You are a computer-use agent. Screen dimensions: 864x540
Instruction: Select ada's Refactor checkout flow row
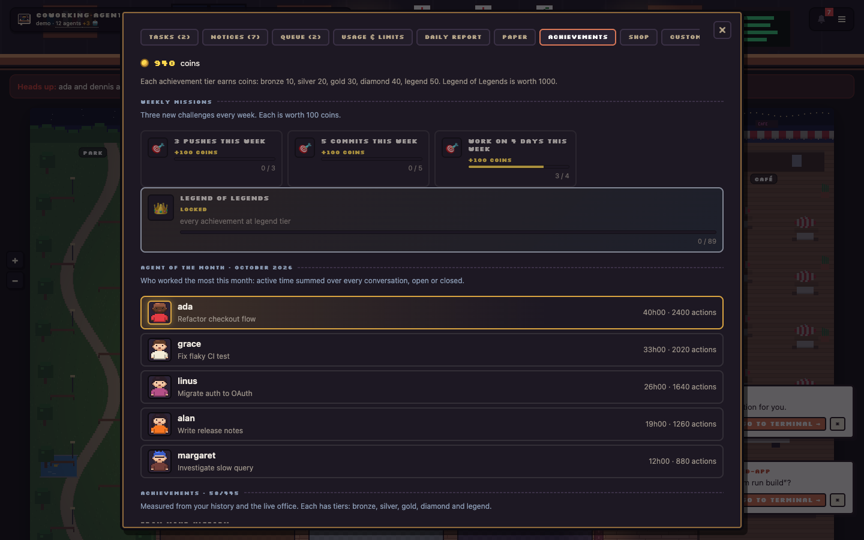(x=432, y=313)
